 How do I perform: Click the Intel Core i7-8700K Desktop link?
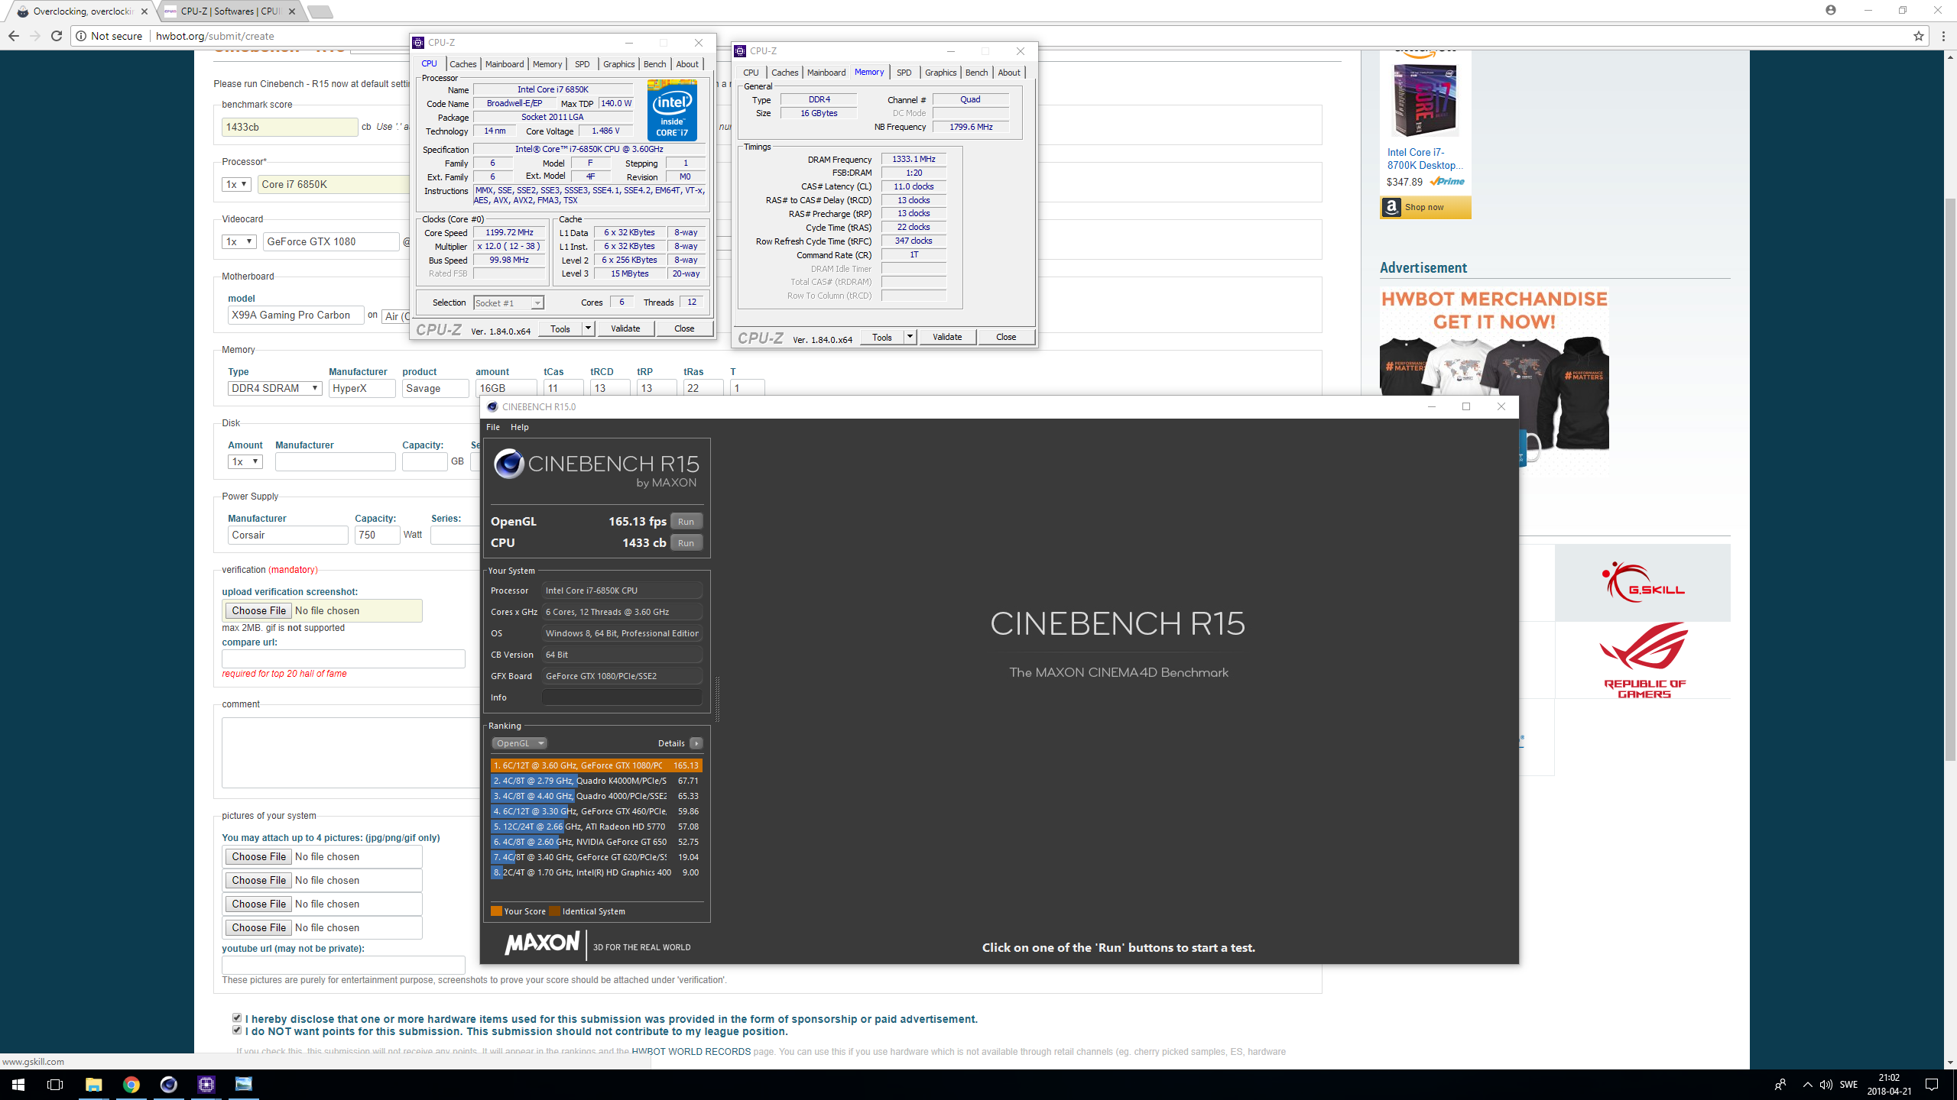pos(1425,159)
